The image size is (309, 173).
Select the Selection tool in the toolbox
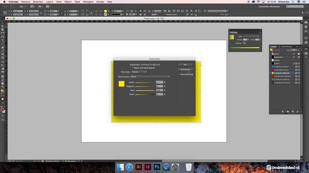tap(2, 23)
